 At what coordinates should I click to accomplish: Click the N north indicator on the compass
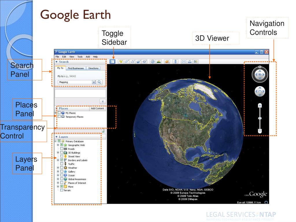pyautogui.click(x=260, y=67)
